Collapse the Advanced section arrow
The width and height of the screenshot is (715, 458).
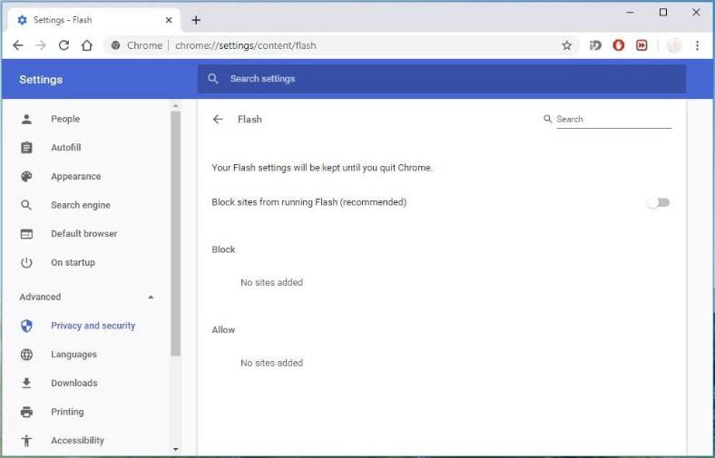pos(151,297)
